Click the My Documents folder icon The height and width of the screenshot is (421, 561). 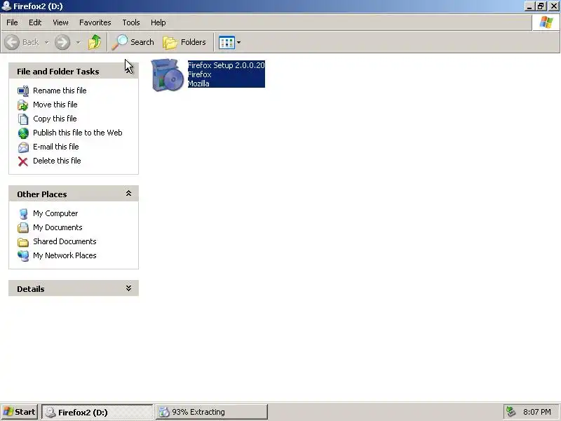[23, 227]
